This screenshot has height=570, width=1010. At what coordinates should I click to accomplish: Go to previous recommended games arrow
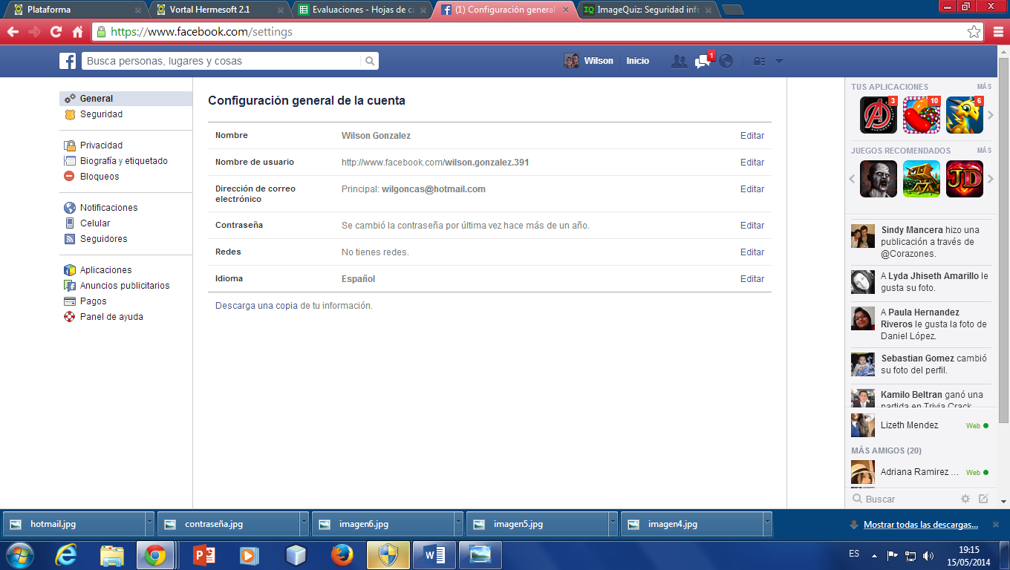pyautogui.click(x=853, y=179)
